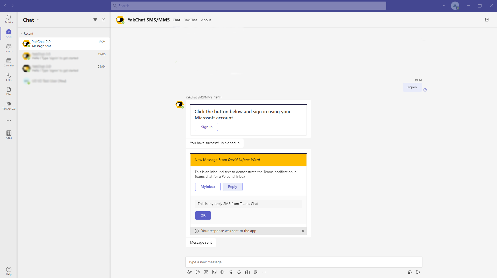Select the YakChat 2.0 'Message sent' conversation
497x278 pixels.
[x=64, y=44]
